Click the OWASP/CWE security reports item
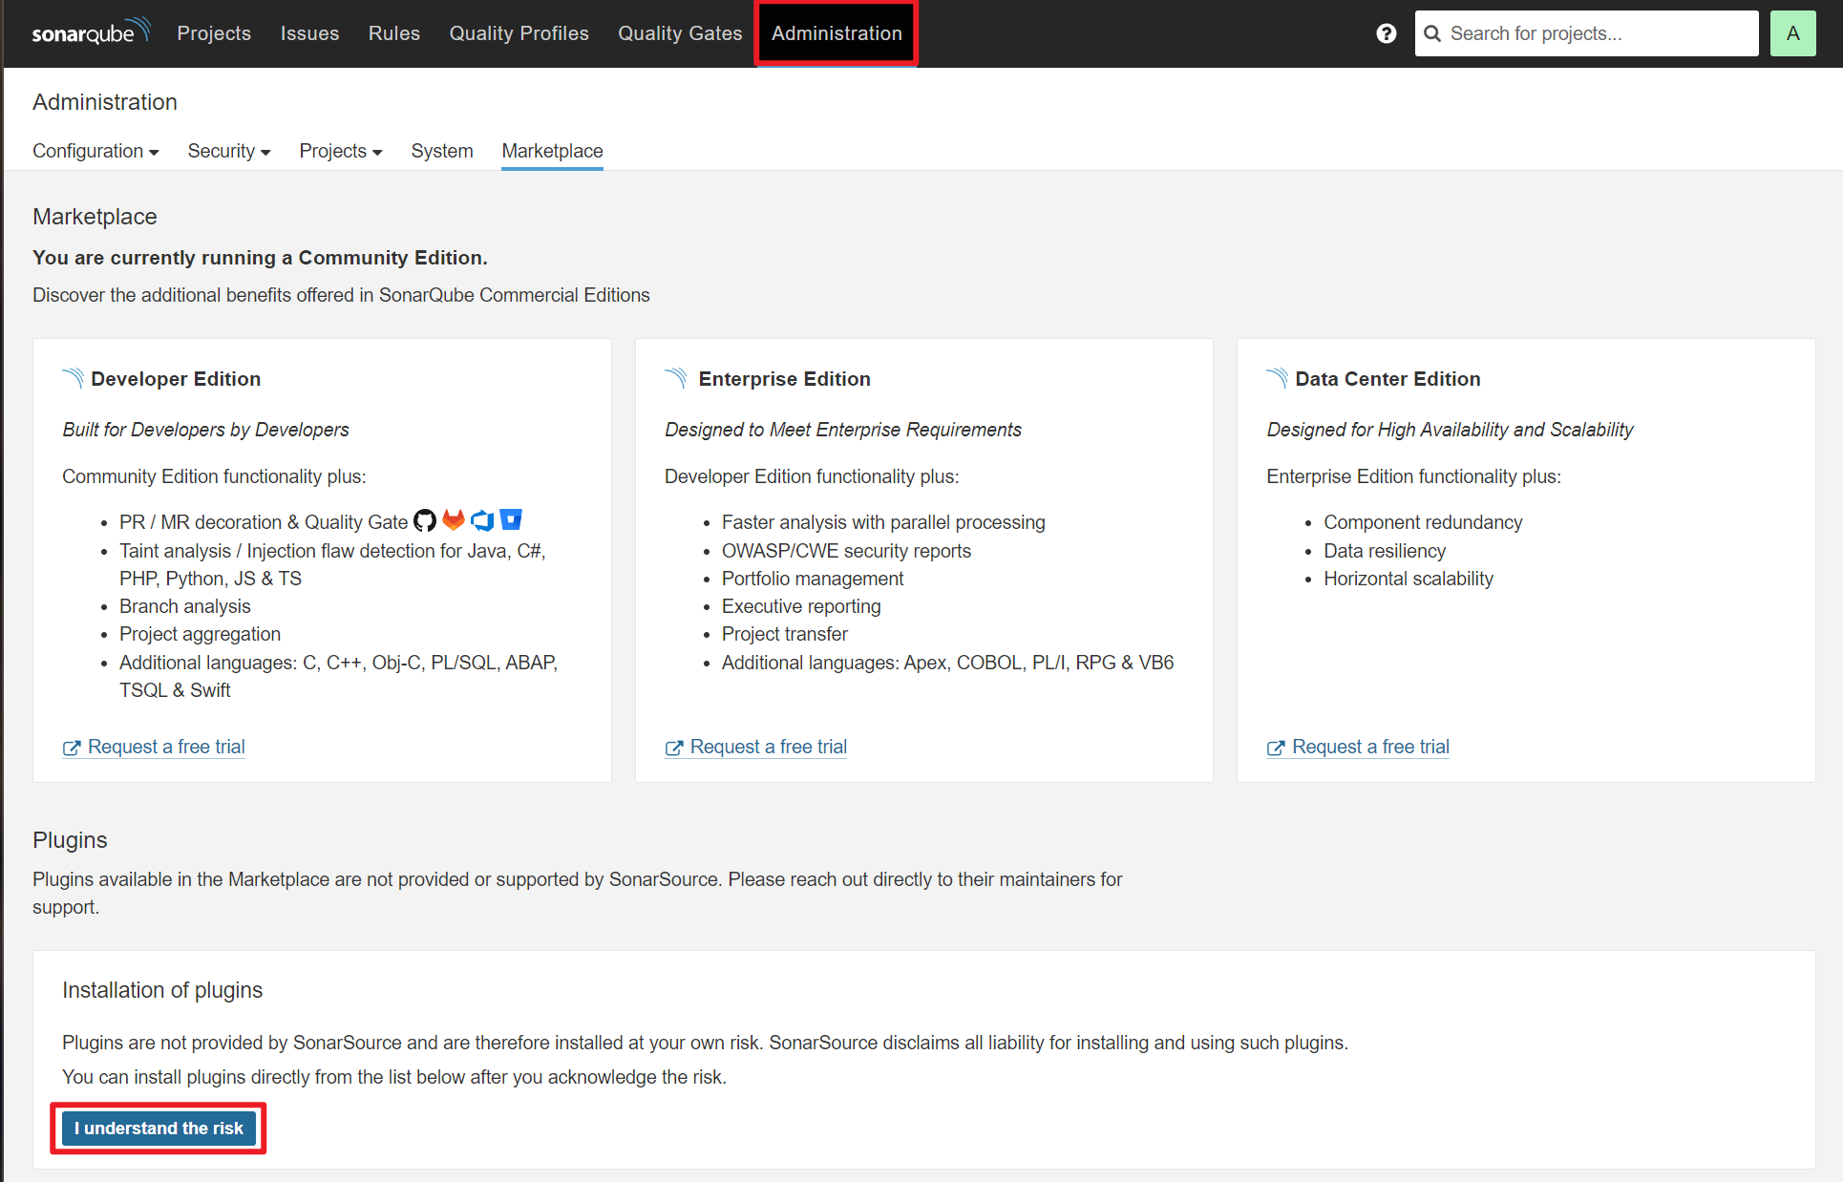This screenshot has width=1843, height=1182. (x=846, y=551)
